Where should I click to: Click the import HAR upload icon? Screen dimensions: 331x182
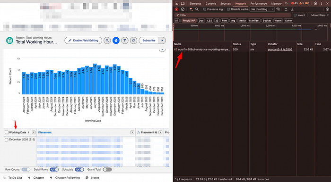tap(286, 9)
